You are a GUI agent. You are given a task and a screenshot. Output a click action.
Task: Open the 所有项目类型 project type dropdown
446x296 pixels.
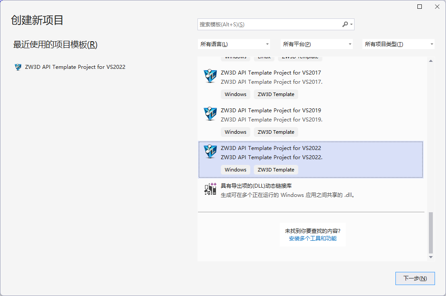pos(398,44)
